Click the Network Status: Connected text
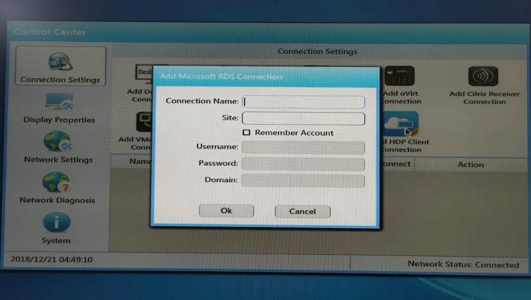531x300 pixels. [463, 264]
